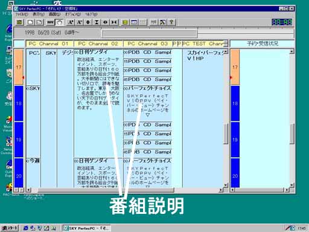Select the PC Channel 02 column header

click(98, 43)
